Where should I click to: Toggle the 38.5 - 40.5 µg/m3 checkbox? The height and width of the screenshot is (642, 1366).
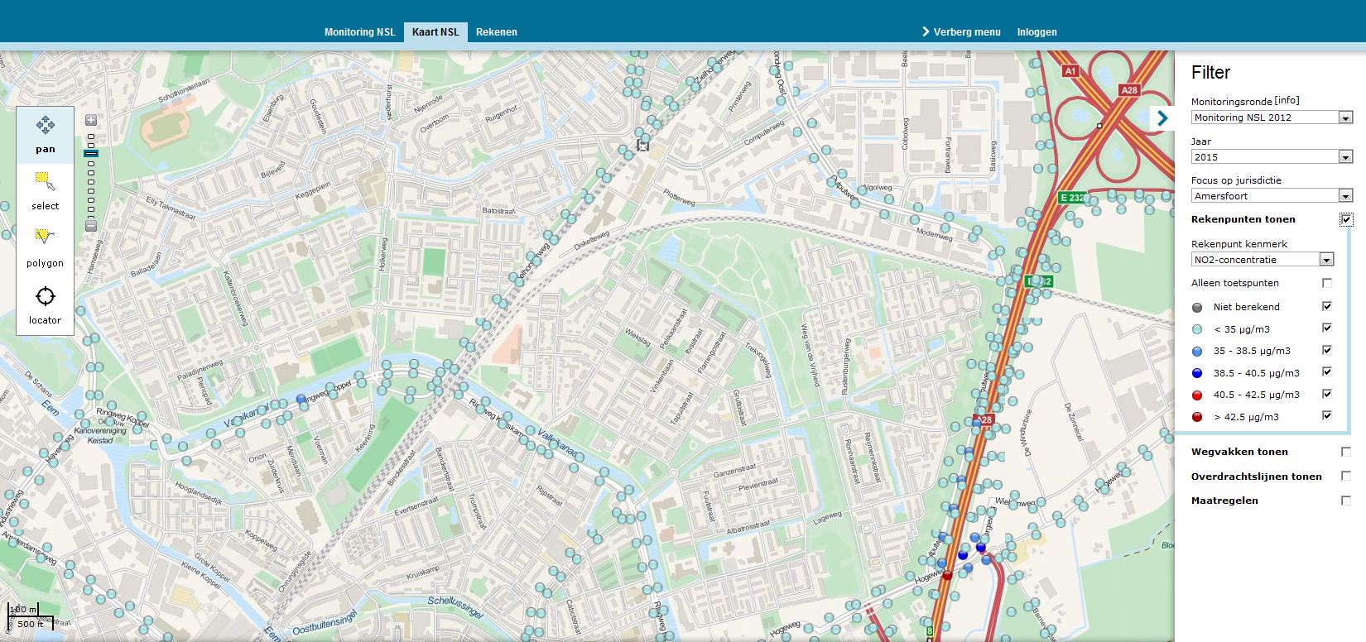tap(1327, 371)
